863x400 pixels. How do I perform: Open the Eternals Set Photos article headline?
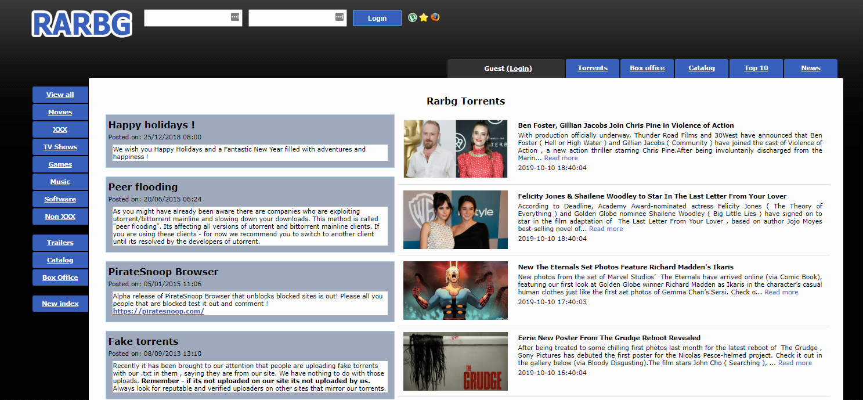pos(626,267)
